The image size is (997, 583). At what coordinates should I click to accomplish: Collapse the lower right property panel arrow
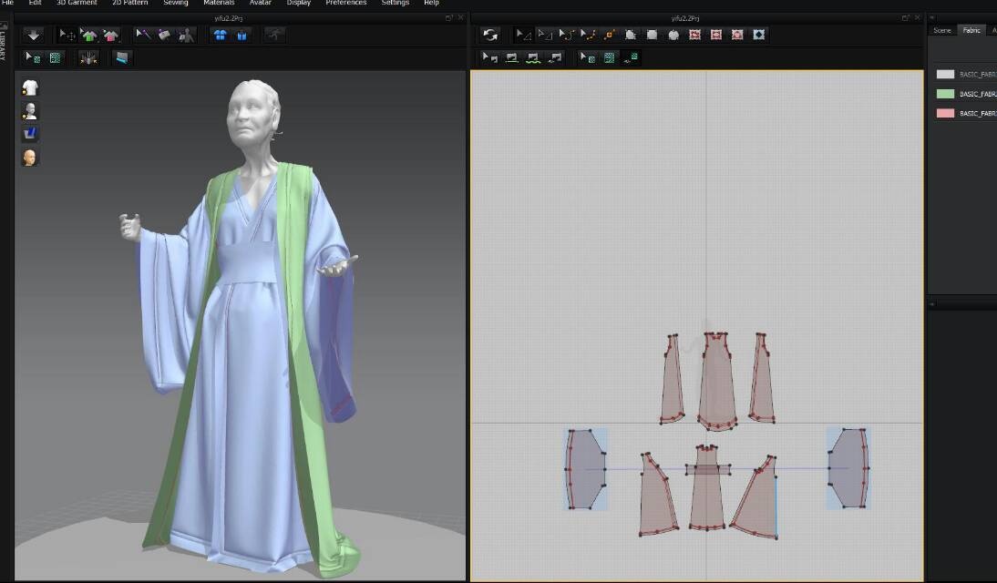(930, 304)
